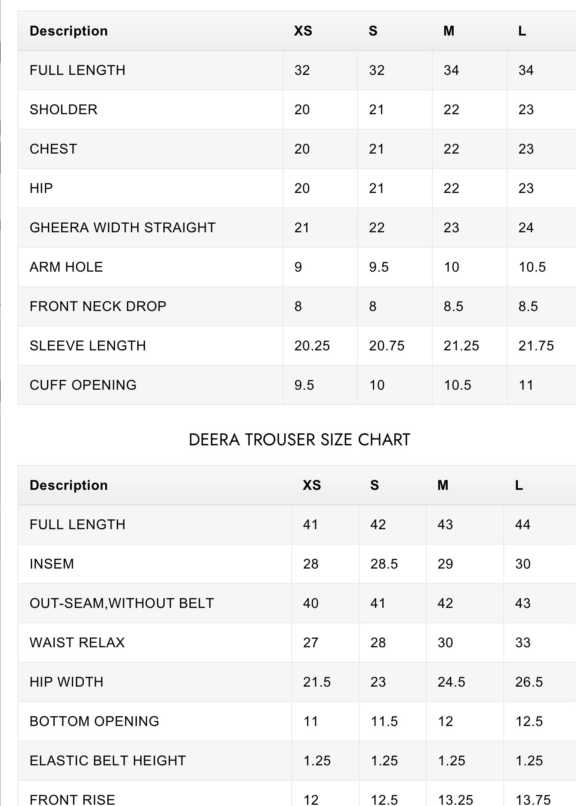576x806 pixels.
Task: Select the 28.5 inseam value
Action: tap(384, 564)
